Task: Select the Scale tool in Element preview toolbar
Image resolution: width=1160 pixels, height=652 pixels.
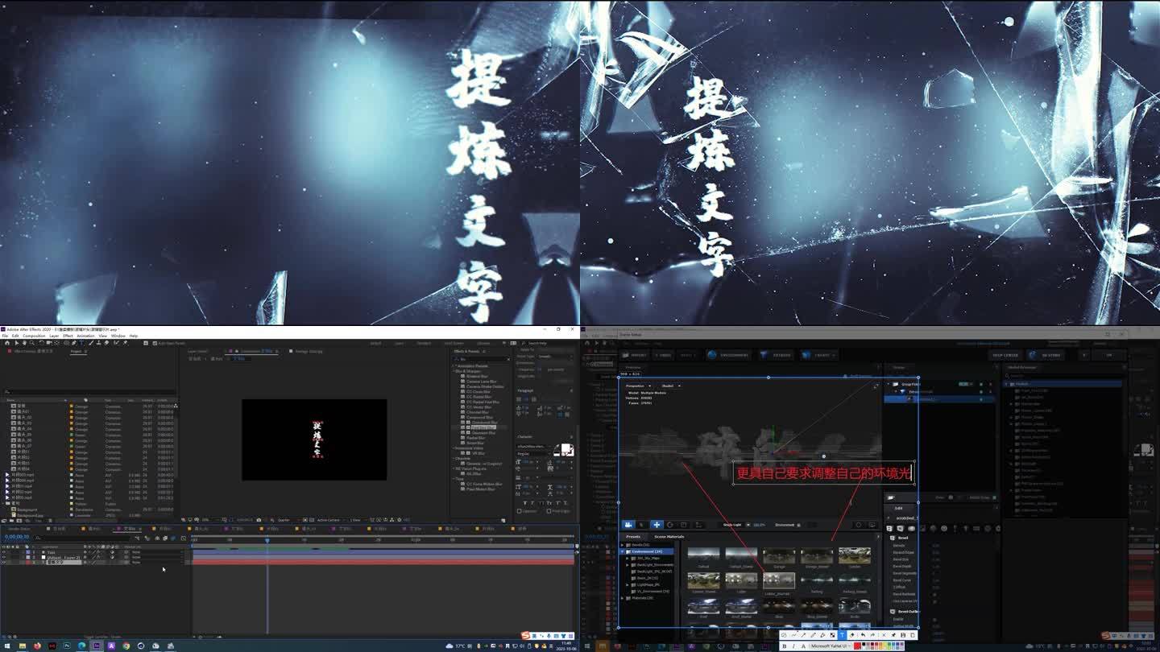Action: coord(683,525)
